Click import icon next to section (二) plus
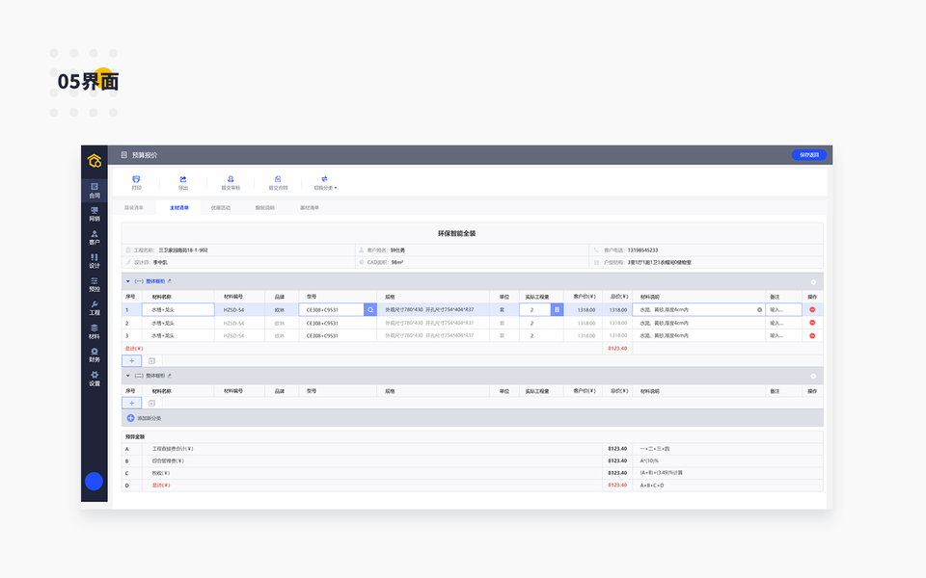Screen dimensions: 926x578 click(x=151, y=404)
